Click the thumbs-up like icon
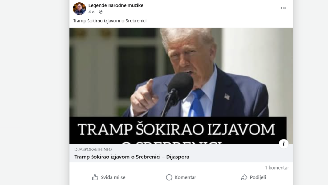The image size is (328, 185). coord(95,177)
